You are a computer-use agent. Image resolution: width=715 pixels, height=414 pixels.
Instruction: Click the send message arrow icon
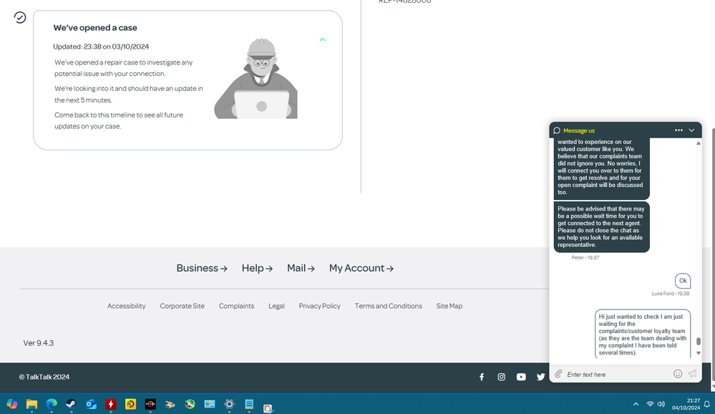click(x=691, y=373)
